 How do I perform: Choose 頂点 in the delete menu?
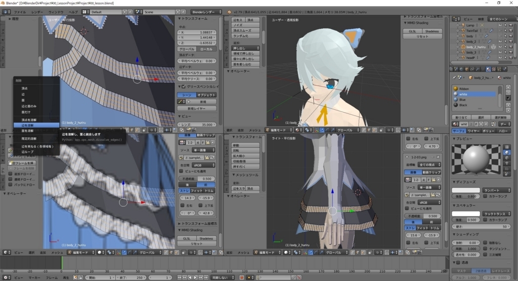pyautogui.click(x=24, y=88)
